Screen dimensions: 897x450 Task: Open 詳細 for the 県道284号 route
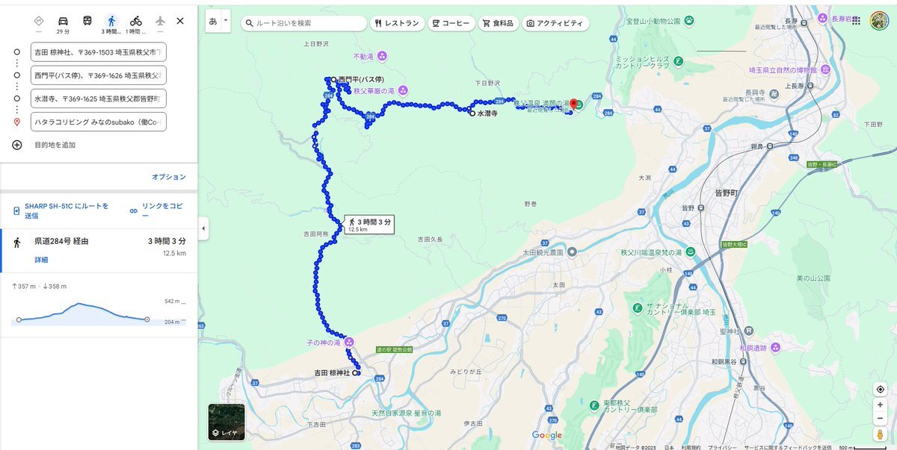pyautogui.click(x=41, y=260)
